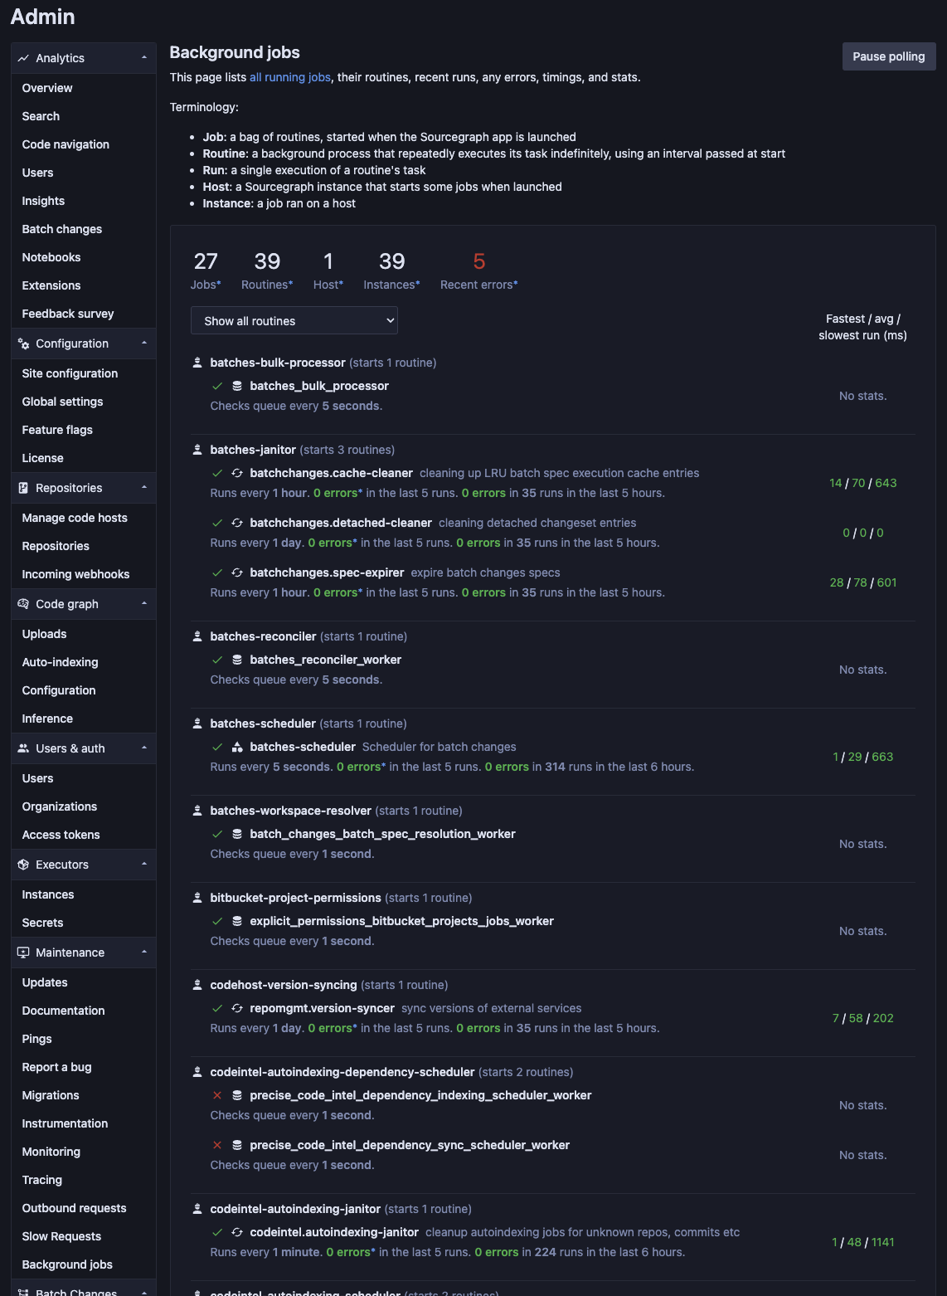This screenshot has height=1296, width=947.
Task: Click the Pause polling button
Action: (888, 56)
